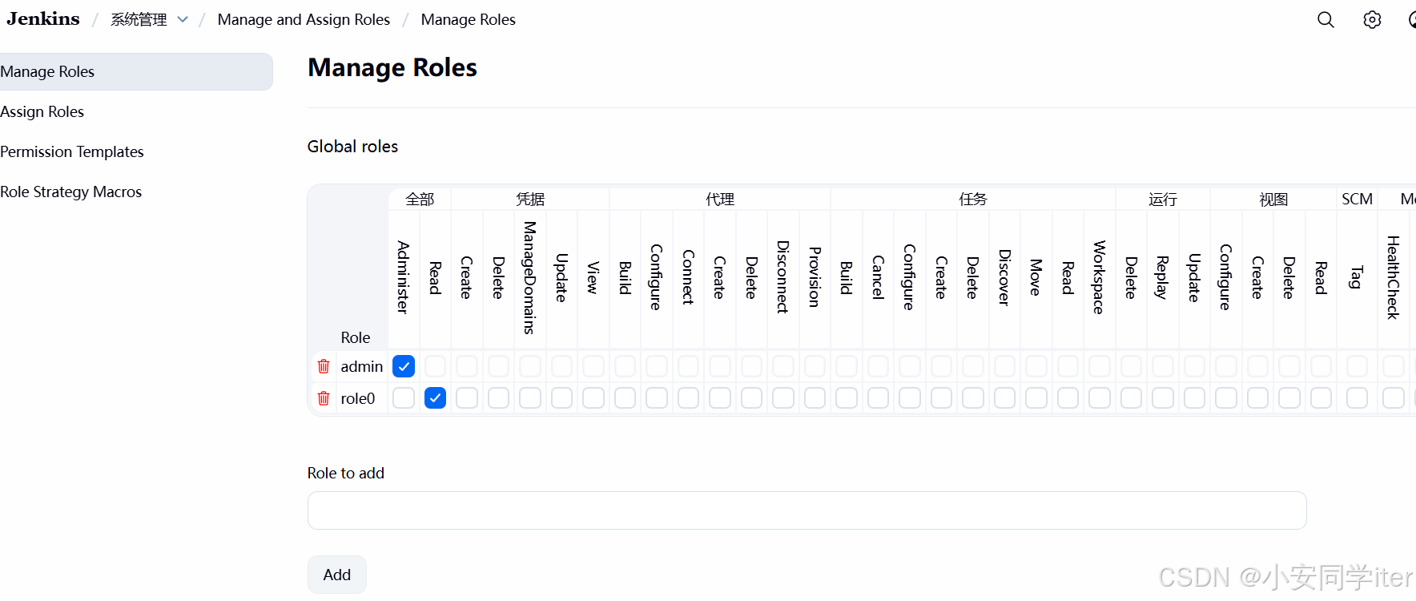Click the role0 role name
Screen dimensions: 1416x601
click(x=358, y=398)
